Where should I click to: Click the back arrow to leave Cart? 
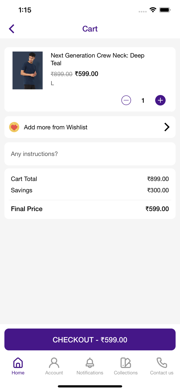pos(11,29)
